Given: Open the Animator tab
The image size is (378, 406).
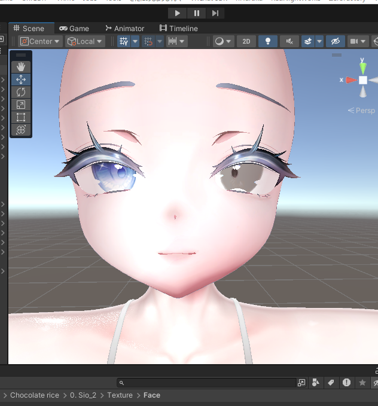Looking at the screenshot, I should (x=125, y=29).
